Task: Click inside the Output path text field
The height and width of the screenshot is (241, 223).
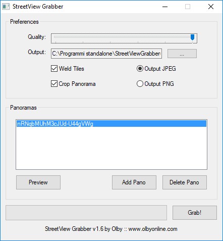Action: [x=106, y=54]
